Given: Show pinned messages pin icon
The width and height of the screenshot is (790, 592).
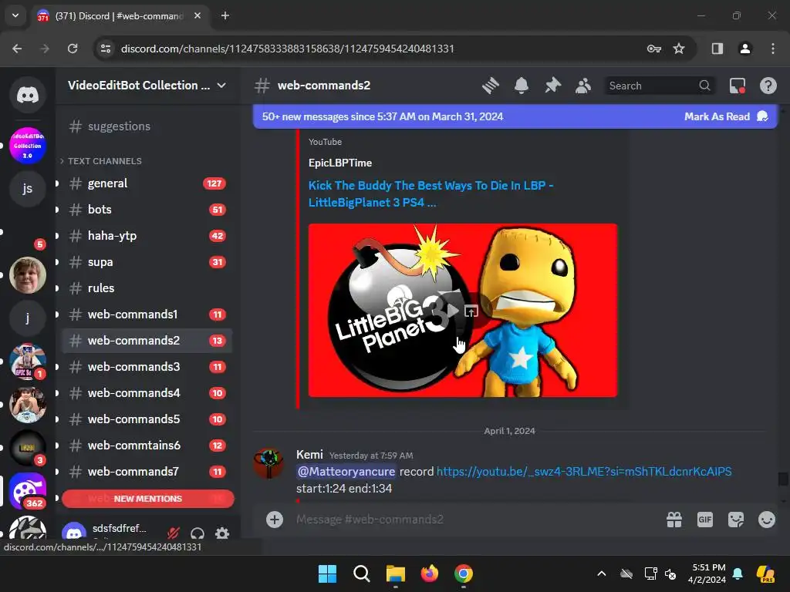Looking at the screenshot, I should [x=552, y=86].
